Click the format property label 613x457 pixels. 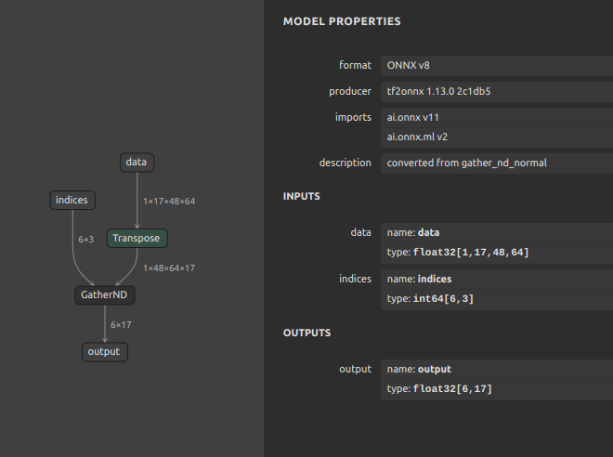(355, 65)
